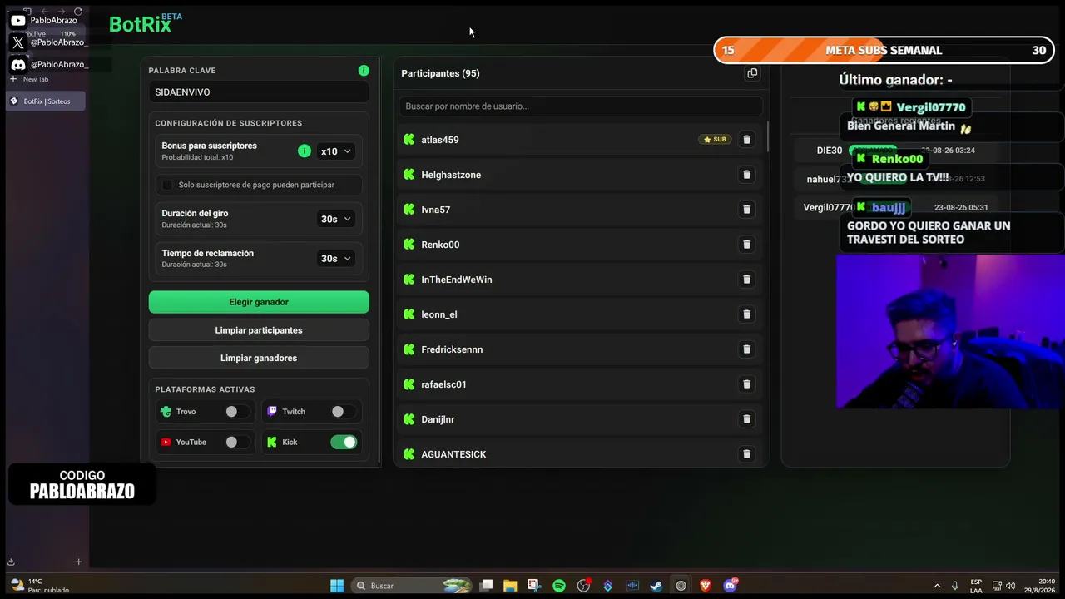Open the downloads icon at sidebar bottom
This screenshot has width=1065, height=599.
12,562
